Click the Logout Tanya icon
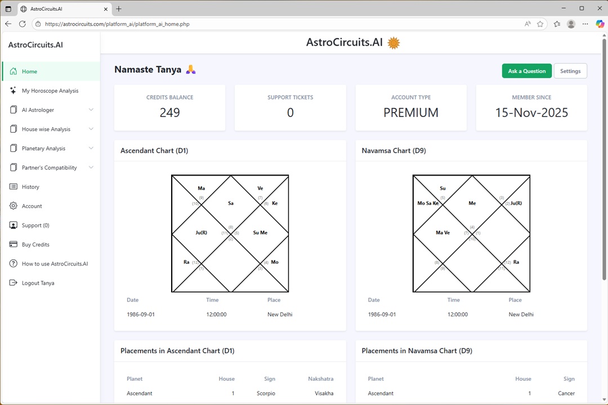The height and width of the screenshot is (405, 608). 14,283
